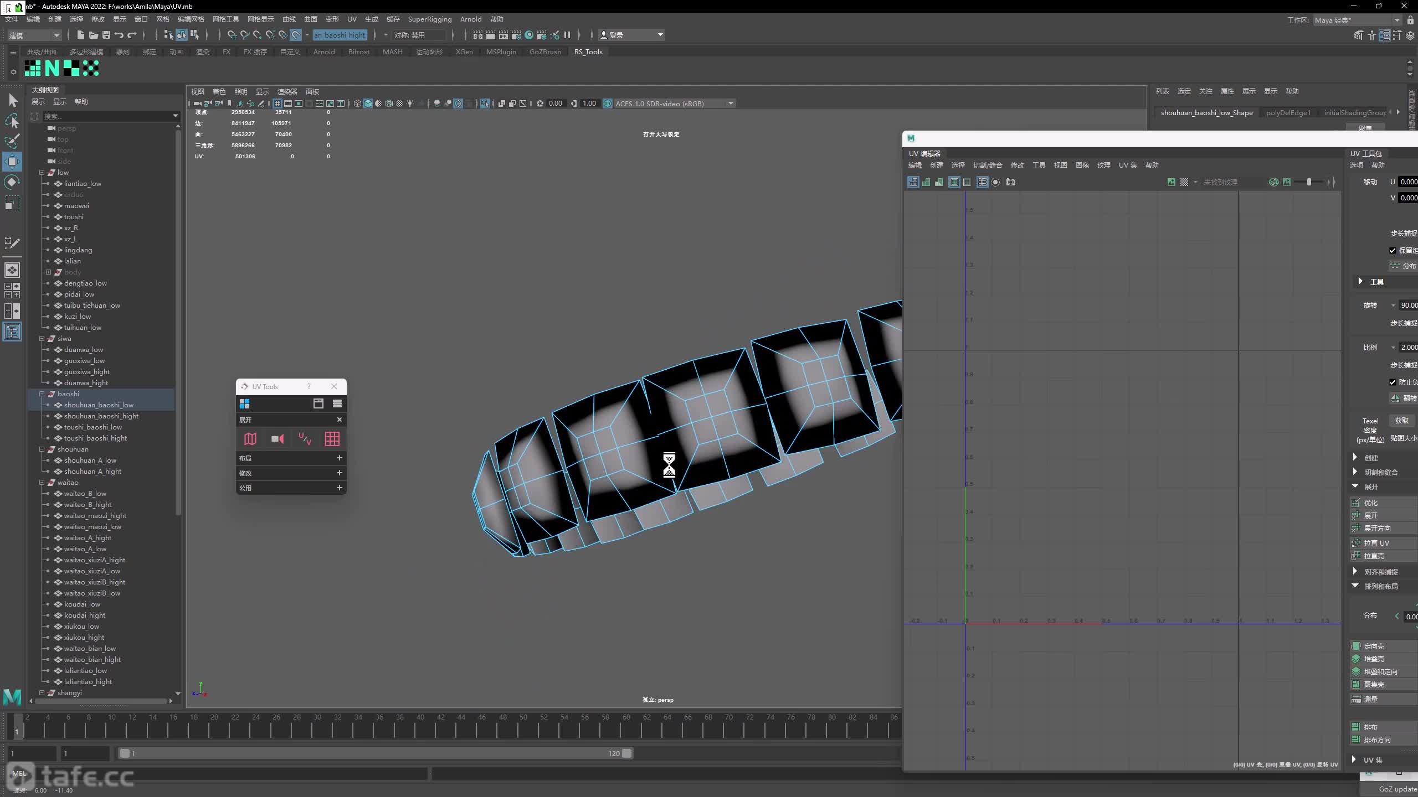Click the red grid icon in UV Tools

(332, 439)
